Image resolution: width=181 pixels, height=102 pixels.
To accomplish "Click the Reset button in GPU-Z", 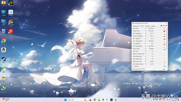I will (165, 66).
